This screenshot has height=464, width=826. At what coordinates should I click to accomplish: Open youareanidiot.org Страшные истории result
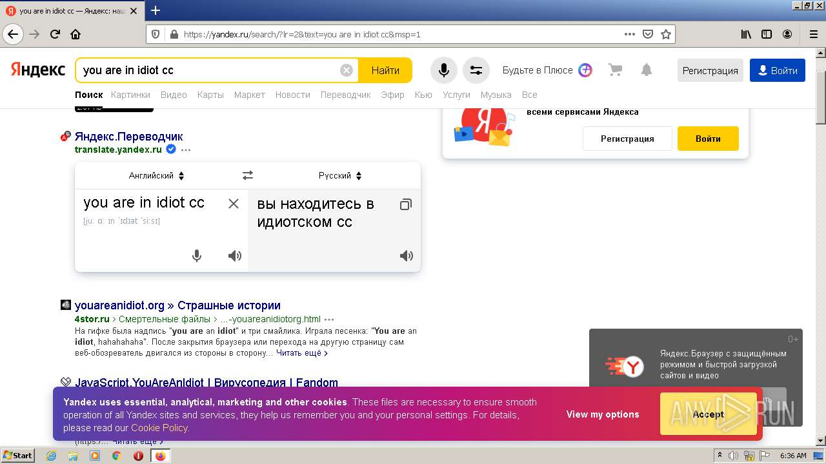pyautogui.click(x=177, y=305)
